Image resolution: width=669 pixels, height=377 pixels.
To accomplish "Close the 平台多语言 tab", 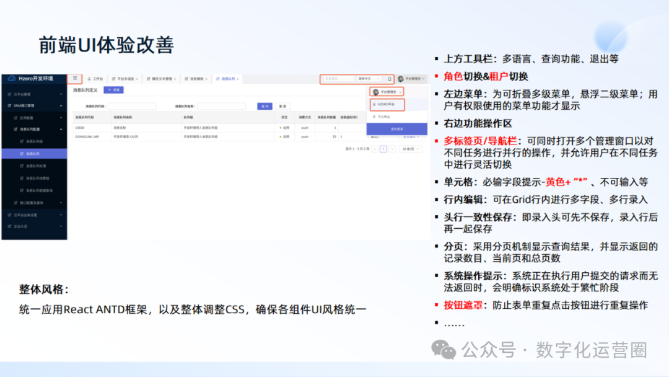I will (x=136, y=79).
